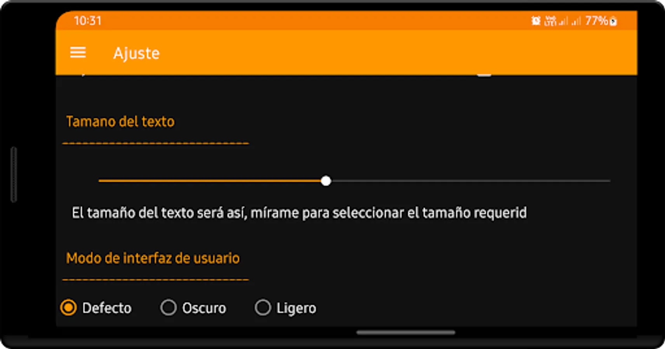Screen dimensions: 665x349
Task: Tap the VoLTE indicator in status bar
Action: [550, 21]
